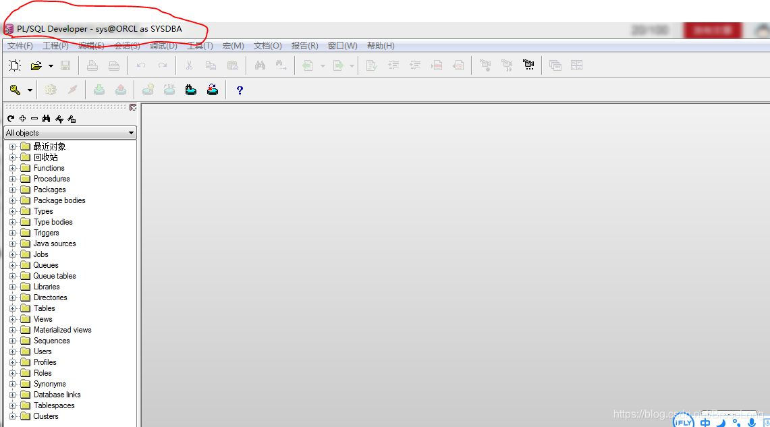Click the Log on key icon
Viewport: 770px width, 427px height.
[x=15, y=90]
